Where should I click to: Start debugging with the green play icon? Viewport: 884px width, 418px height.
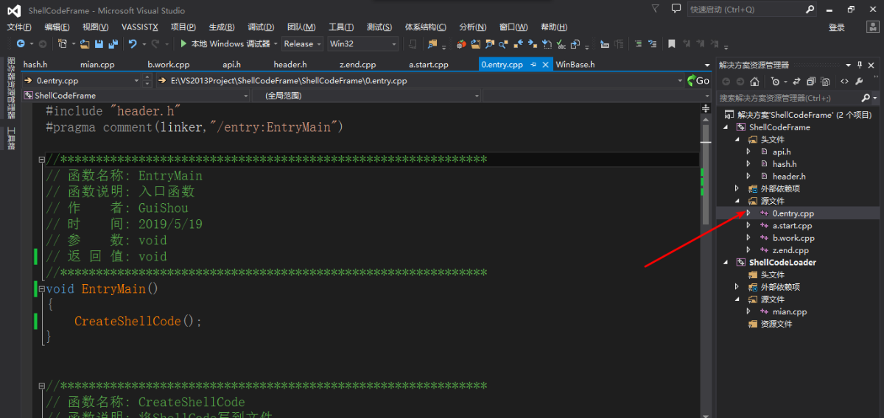click(x=184, y=44)
